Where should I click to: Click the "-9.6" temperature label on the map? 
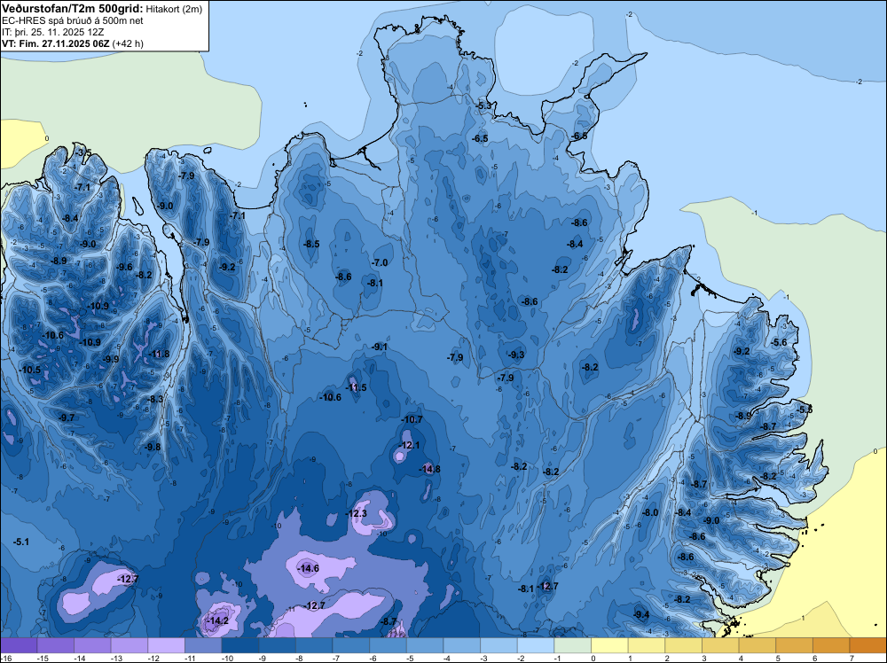(x=124, y=267)
